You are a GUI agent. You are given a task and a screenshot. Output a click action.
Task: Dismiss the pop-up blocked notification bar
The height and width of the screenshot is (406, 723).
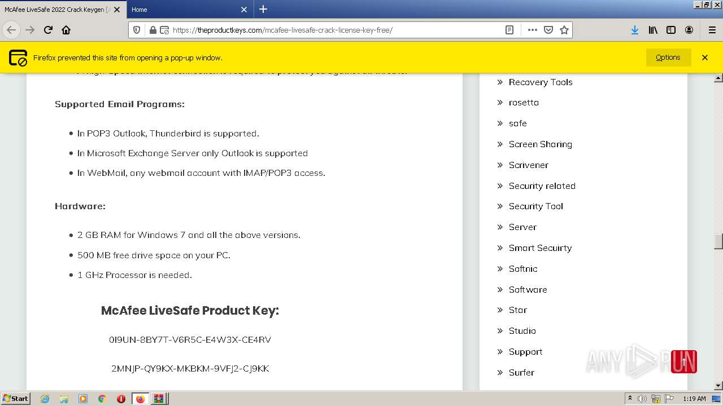coord(705,58)
